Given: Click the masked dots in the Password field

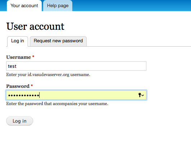Looking at the screenshot, I should click(23, 95).
